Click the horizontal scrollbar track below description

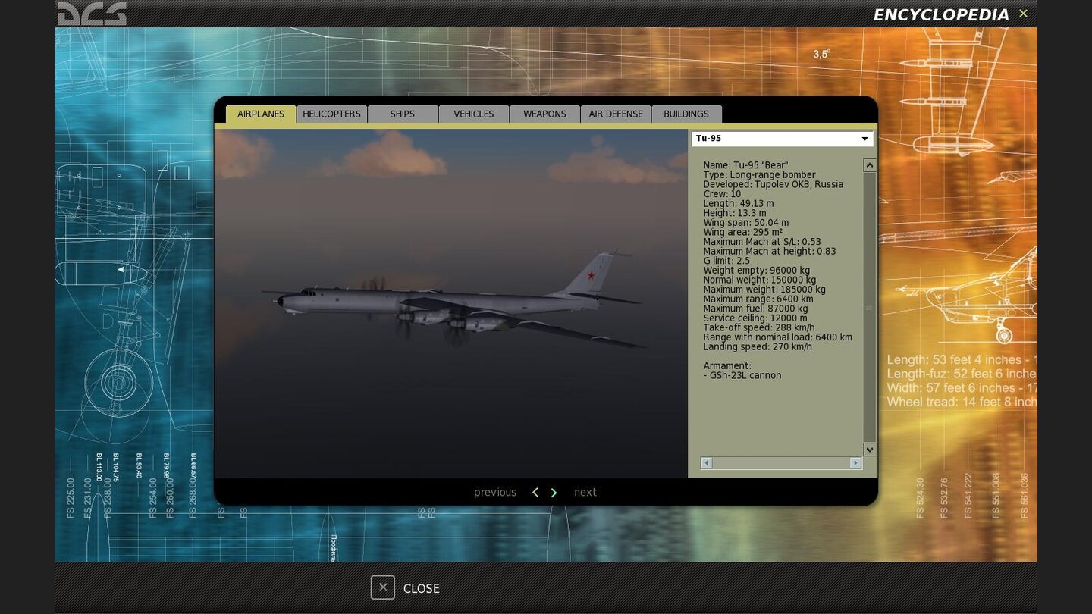[781, 463]
